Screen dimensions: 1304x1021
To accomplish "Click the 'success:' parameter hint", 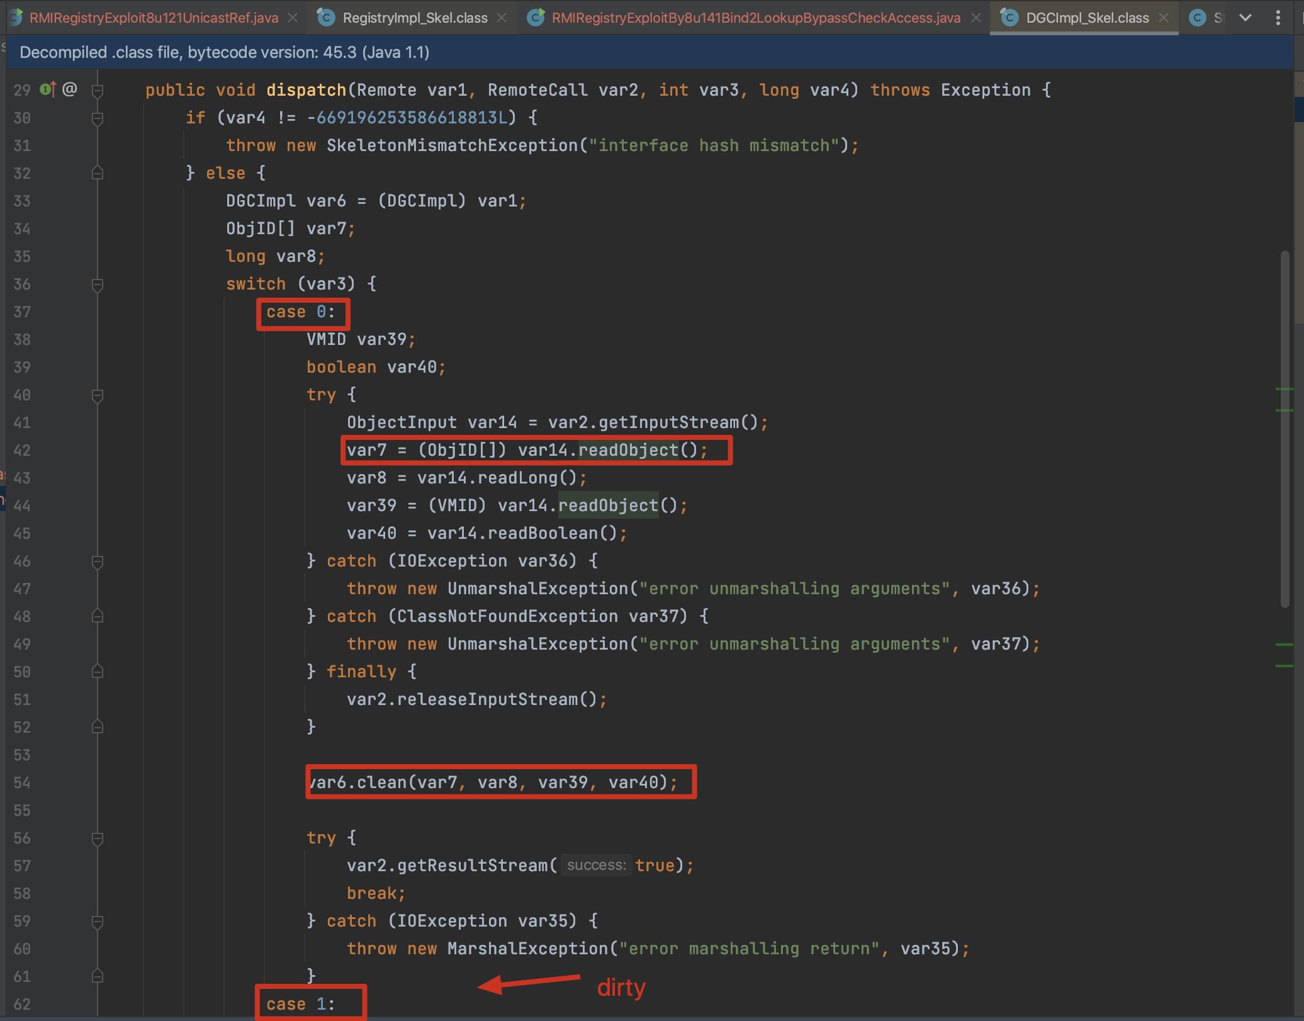I will [x=596, y=866].
